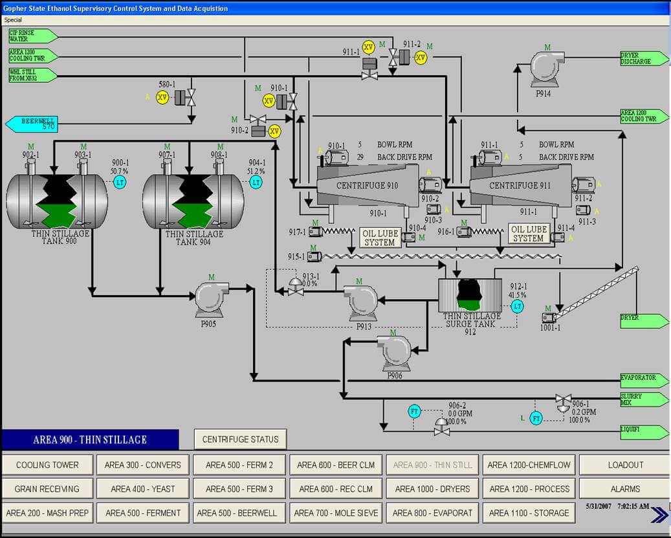Go to Area 700 - Mole Sieve

coord(336,513)
